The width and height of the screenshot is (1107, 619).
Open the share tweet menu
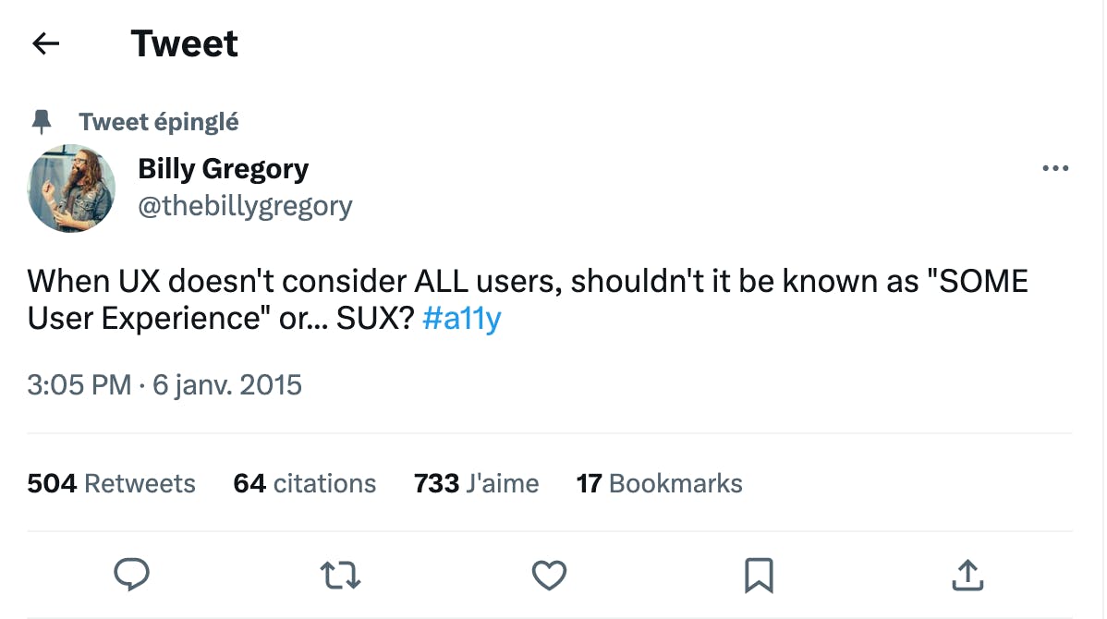[x=967, y=576]
